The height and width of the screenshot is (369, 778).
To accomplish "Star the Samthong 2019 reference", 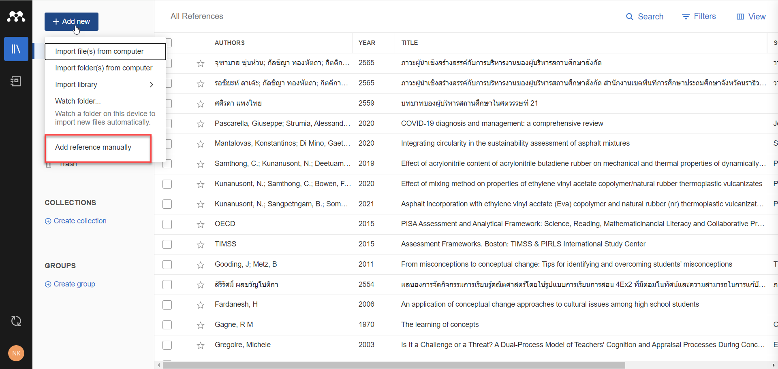I will pos(201,164).
